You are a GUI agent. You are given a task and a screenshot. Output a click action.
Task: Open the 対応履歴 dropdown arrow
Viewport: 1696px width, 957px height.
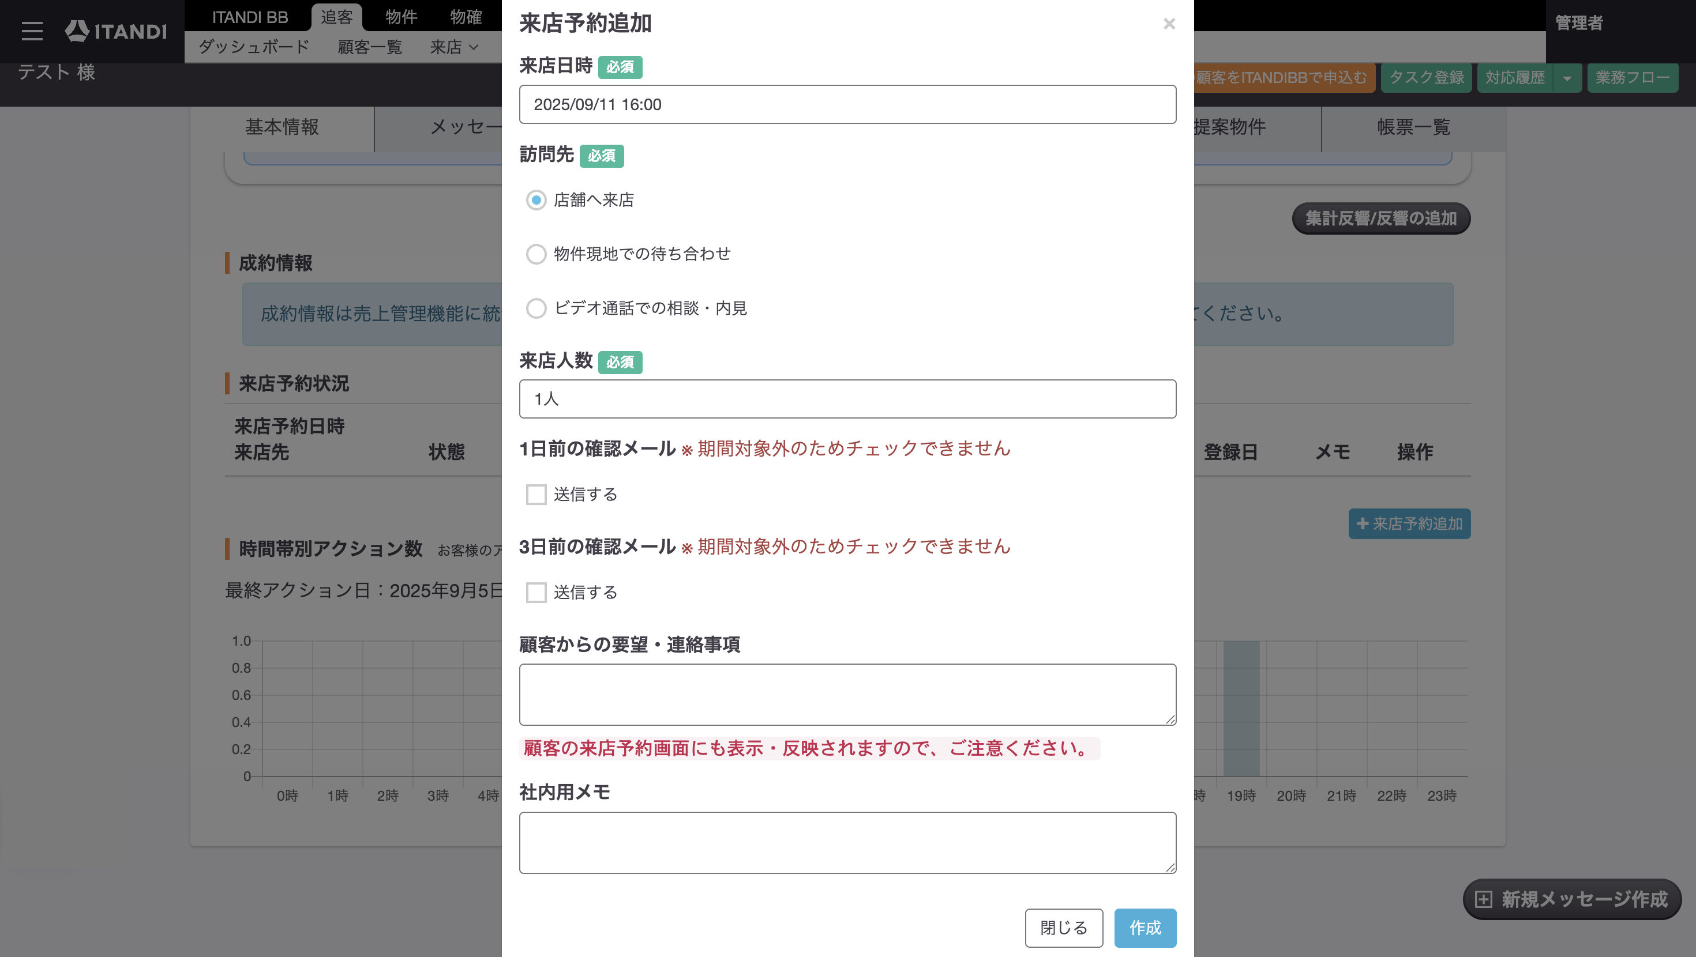pyautogui.click(x=1567, y=78)
